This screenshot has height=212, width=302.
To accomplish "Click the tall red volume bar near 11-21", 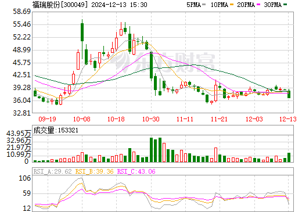I will click(215, 155).
